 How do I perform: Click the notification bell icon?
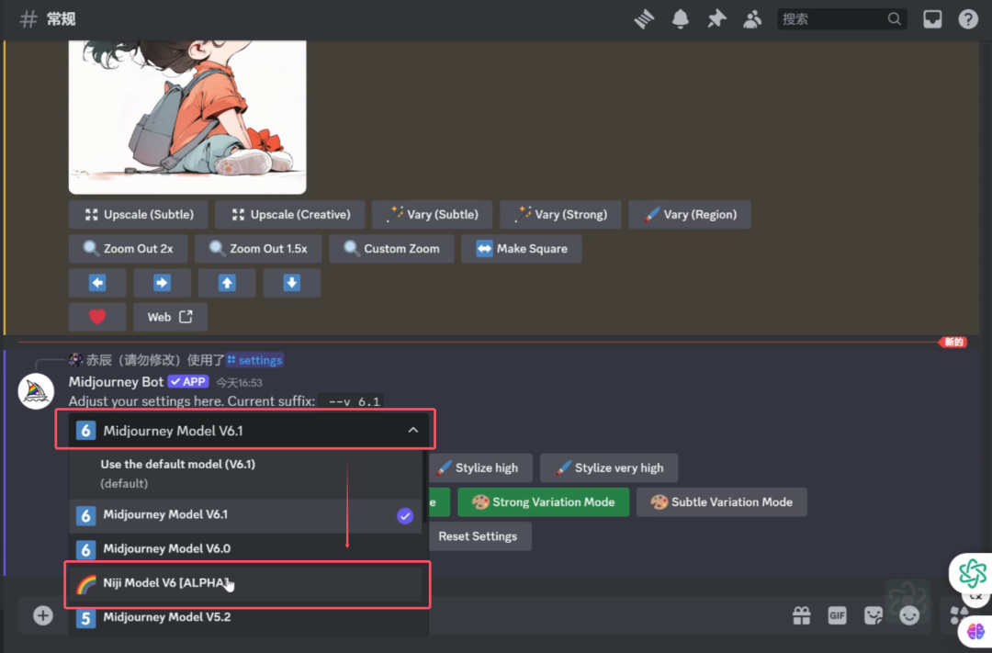[x=681, y=19]
